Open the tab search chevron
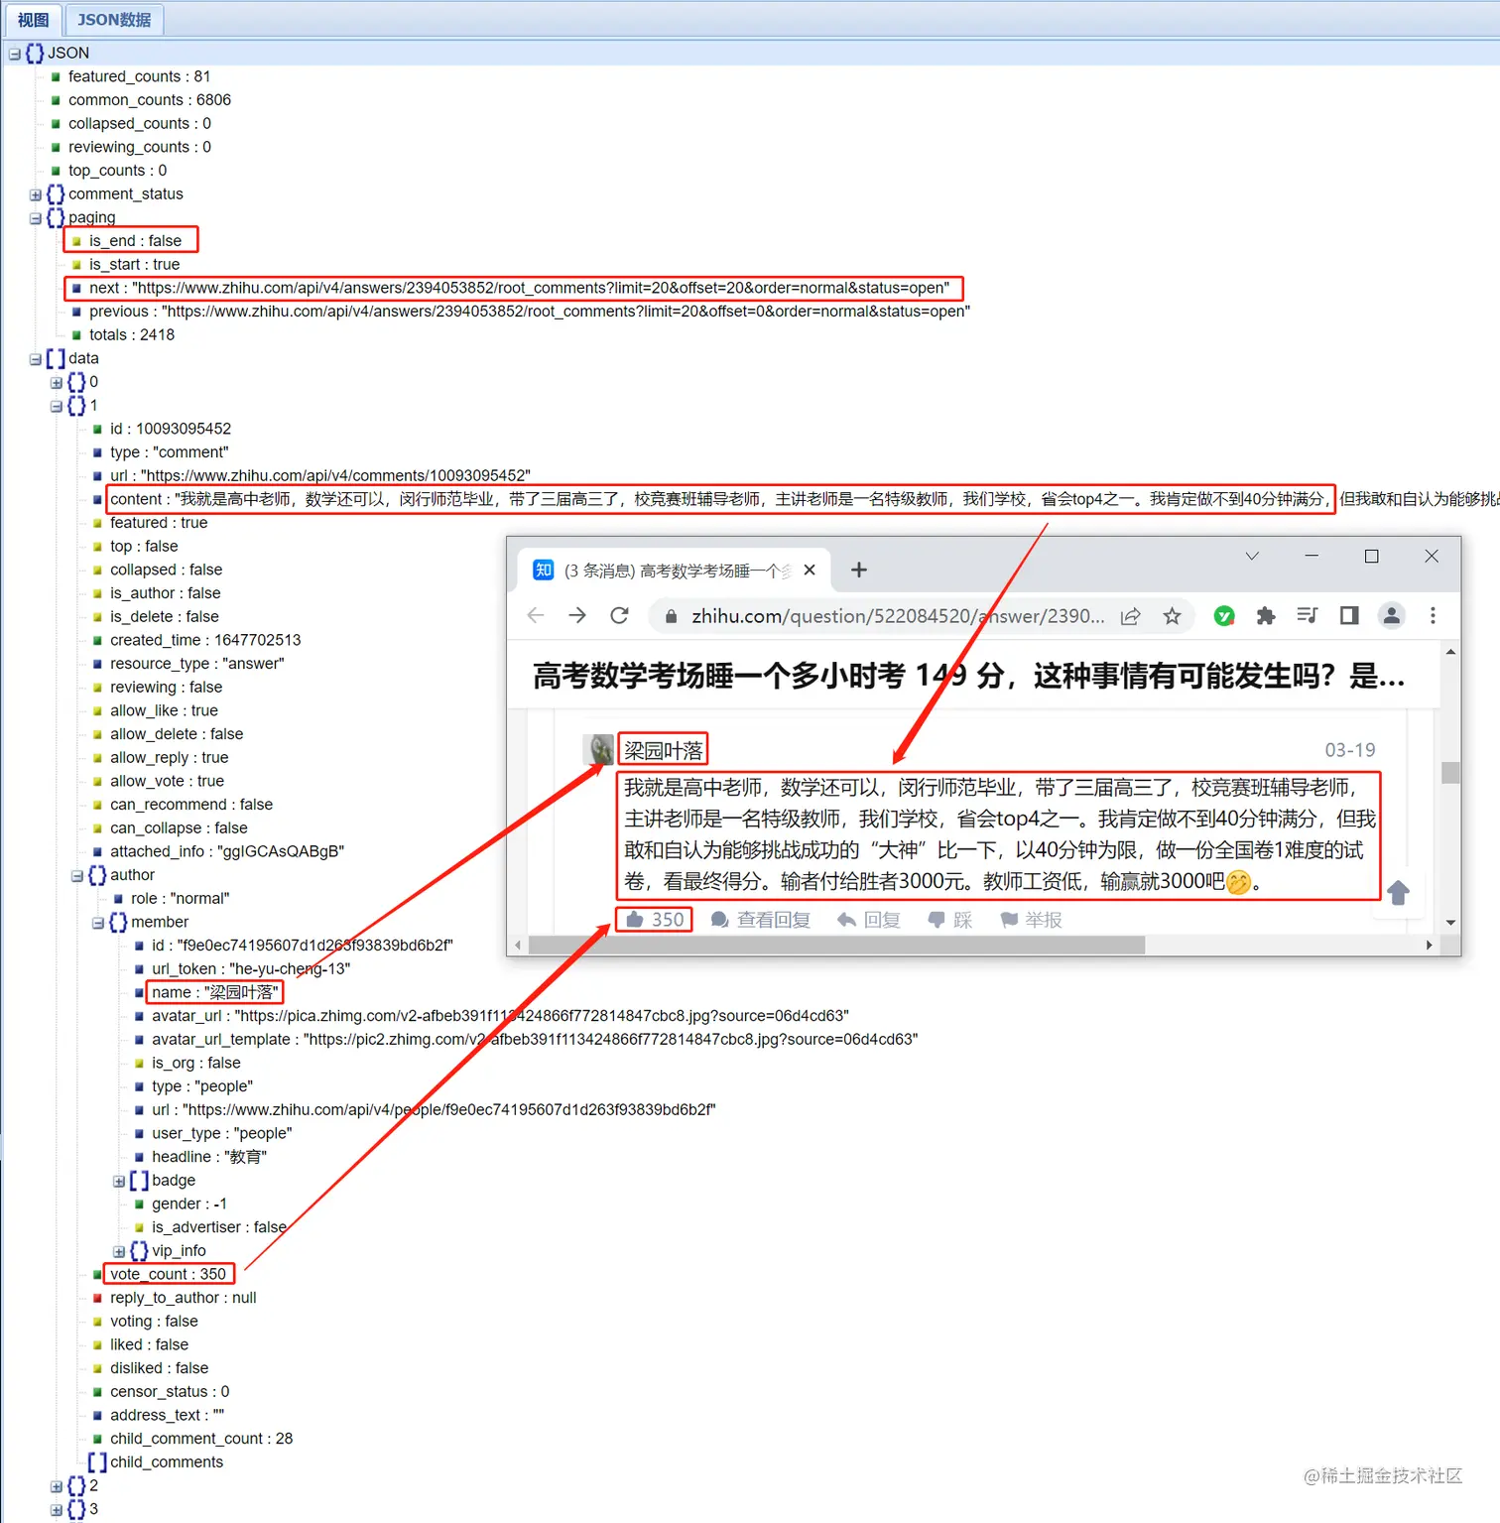The image size is (1500, 1523). pyautogui.click(x=1252, y=557)
